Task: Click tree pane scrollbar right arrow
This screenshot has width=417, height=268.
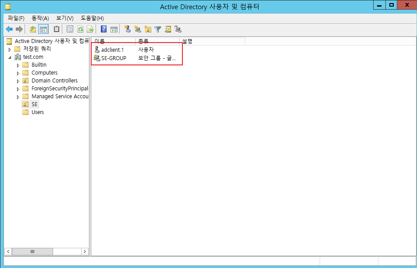Action: (x=85, y=251)
